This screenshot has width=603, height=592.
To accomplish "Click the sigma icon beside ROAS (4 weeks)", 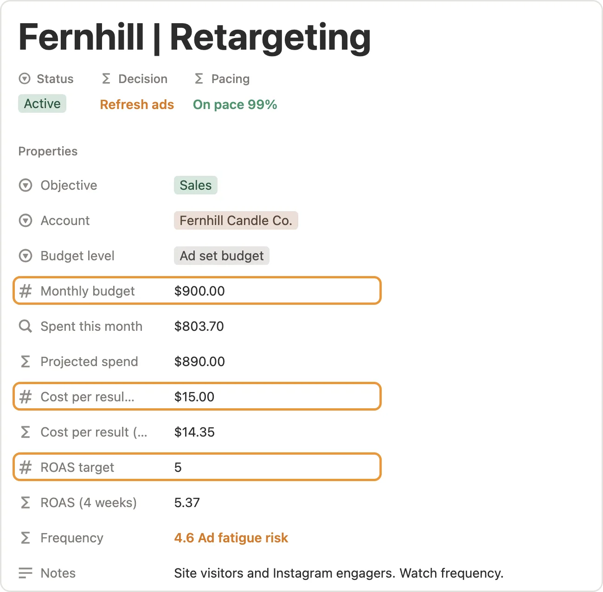I will (26, 503).
